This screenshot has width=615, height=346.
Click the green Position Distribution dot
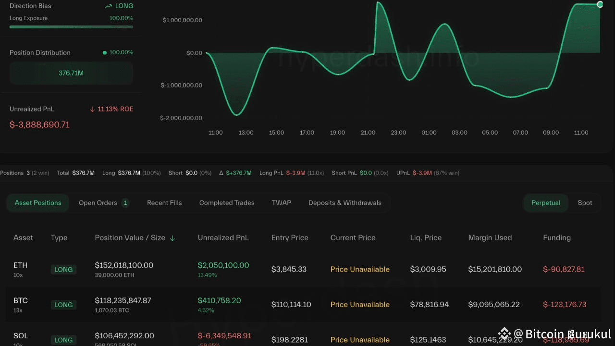point(105,52)
